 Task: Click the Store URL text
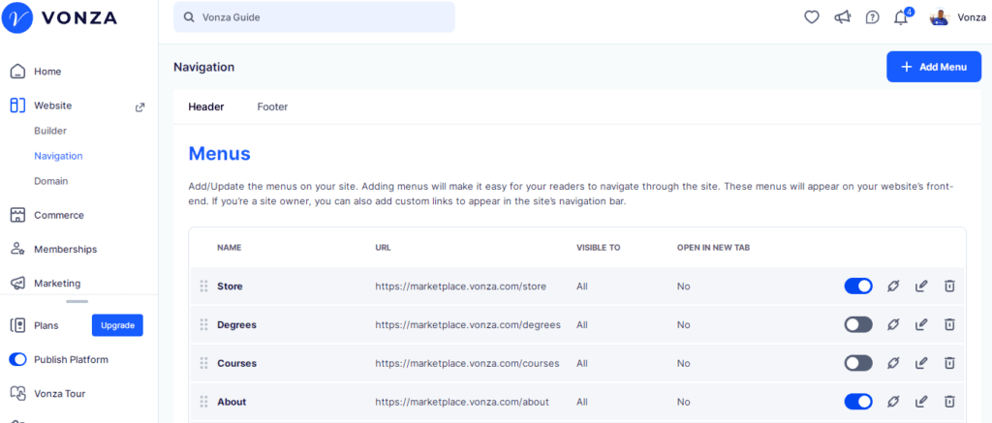pos(460,287)
